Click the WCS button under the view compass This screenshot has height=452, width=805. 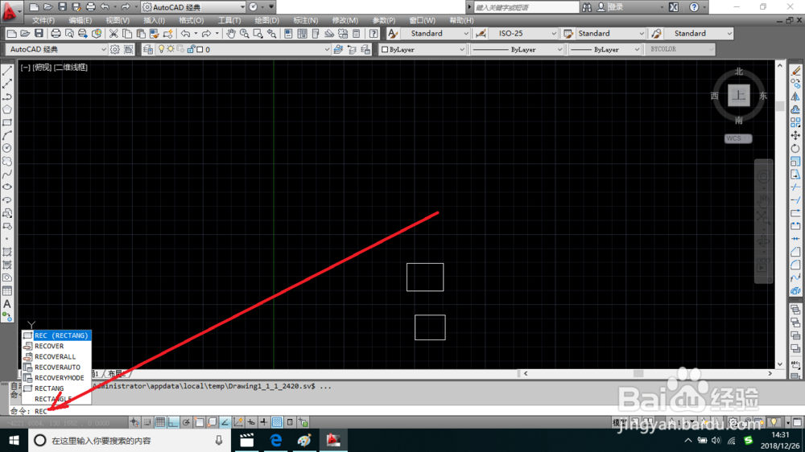pos(737,138)
